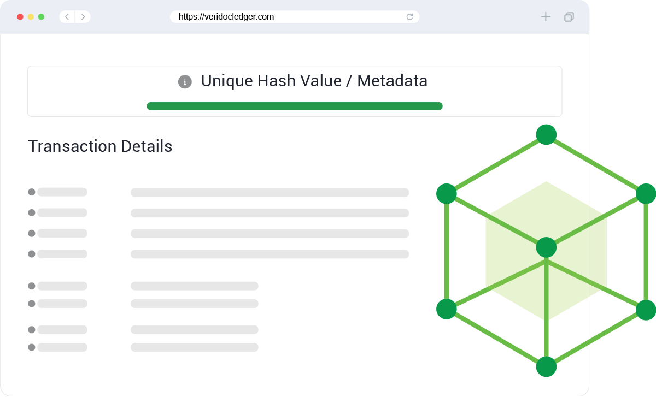Click the browser forward arrow
The image size is (656, 397).
(83, 17)
